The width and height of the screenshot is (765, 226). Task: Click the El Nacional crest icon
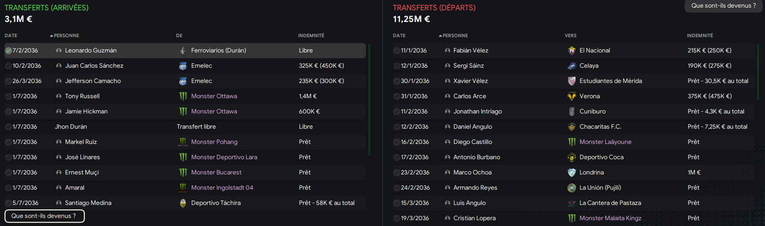click(572, 51)
